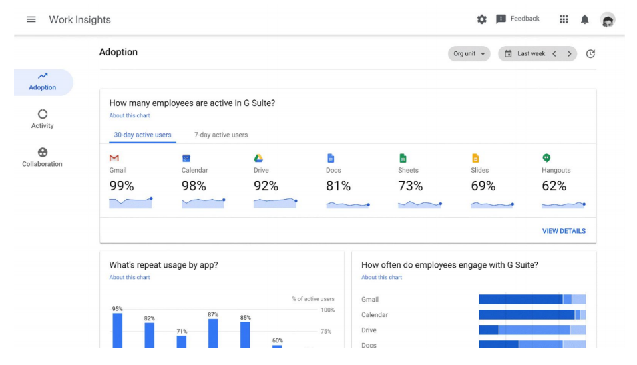Viewport: 637px width, 365px height.
Task: Click the Drive engagement stacked bar
Action: click(532, 330)
